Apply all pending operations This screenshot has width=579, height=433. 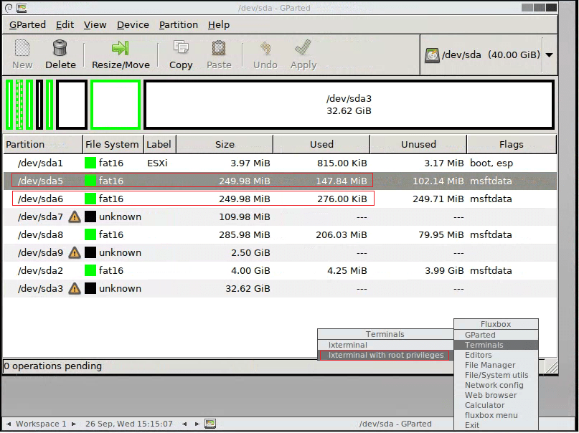(x=303, y=54)
